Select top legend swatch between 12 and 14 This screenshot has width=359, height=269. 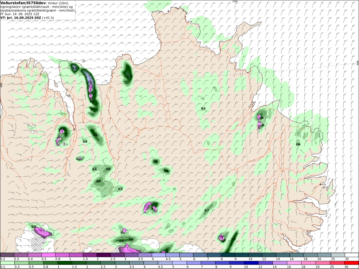coord(269,255)
